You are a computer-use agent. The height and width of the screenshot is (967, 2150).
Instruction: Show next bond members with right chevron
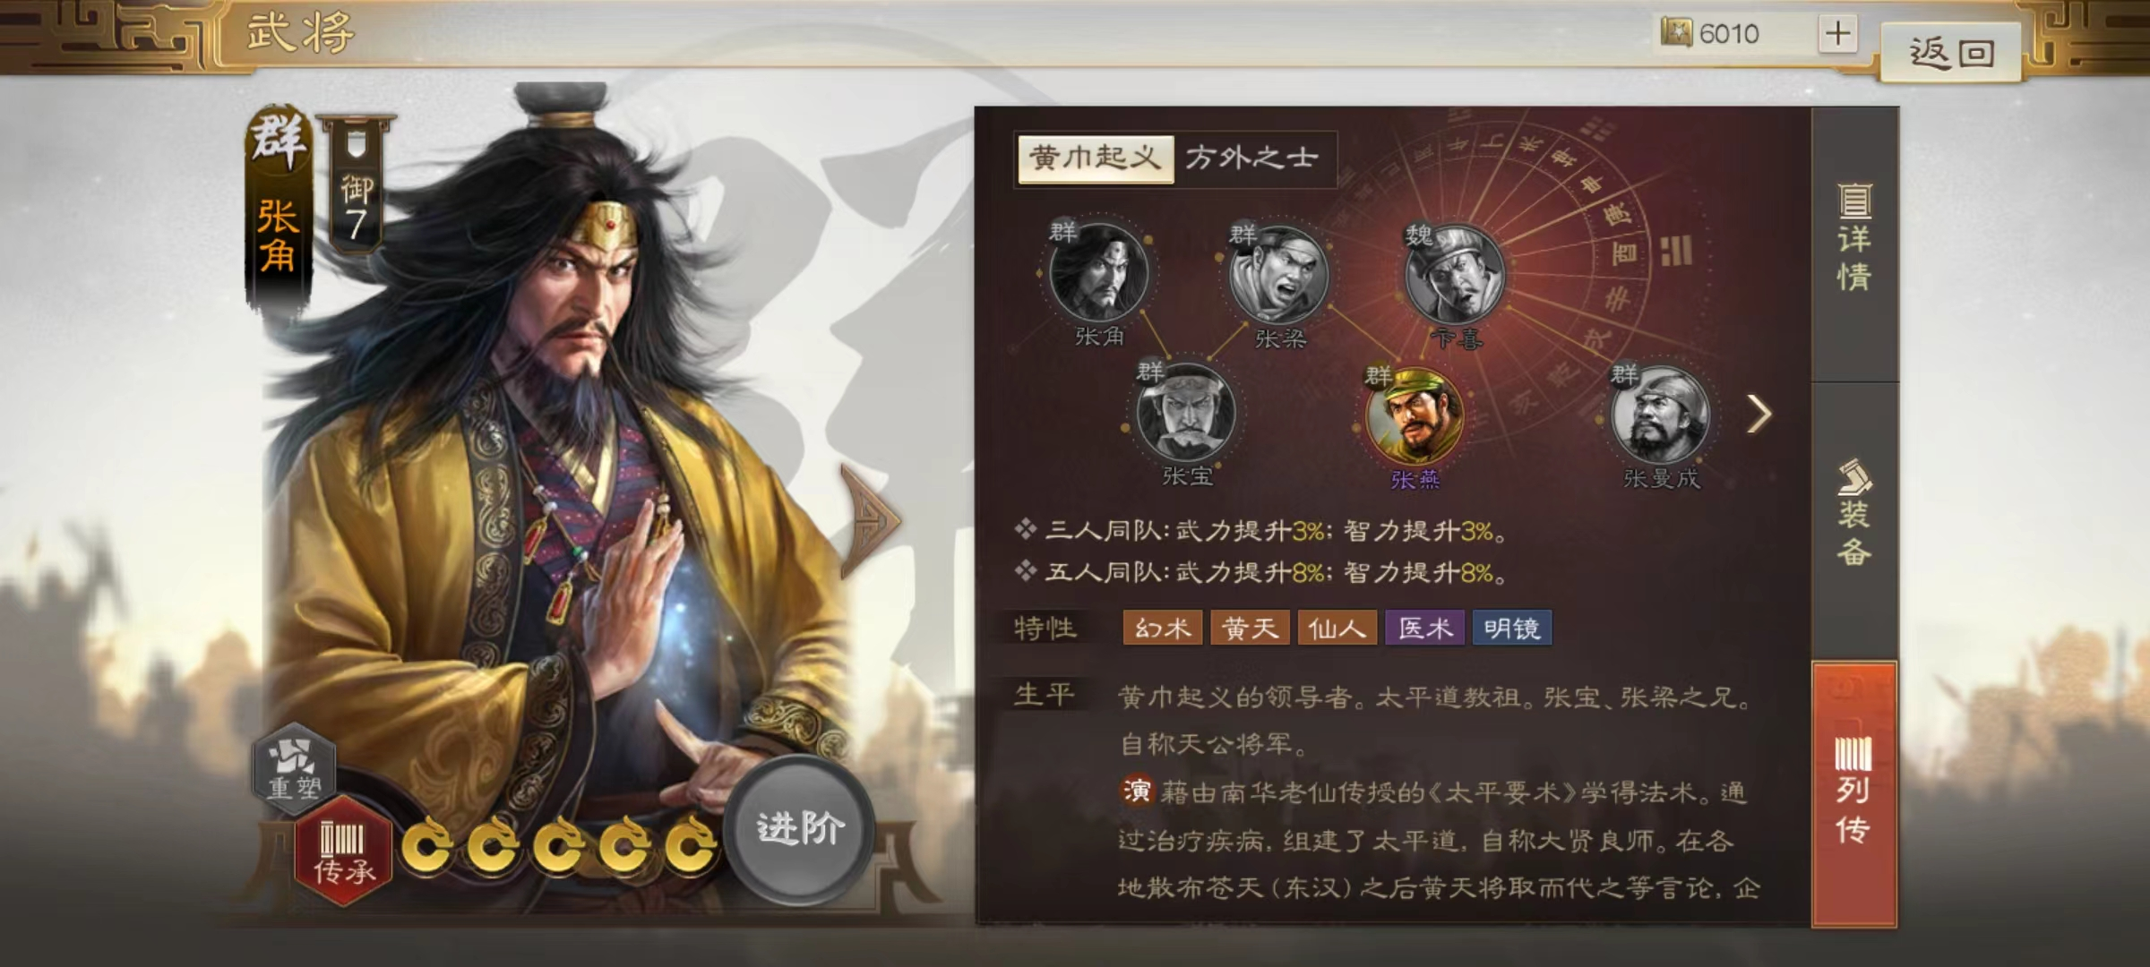tap(1759, 414)
